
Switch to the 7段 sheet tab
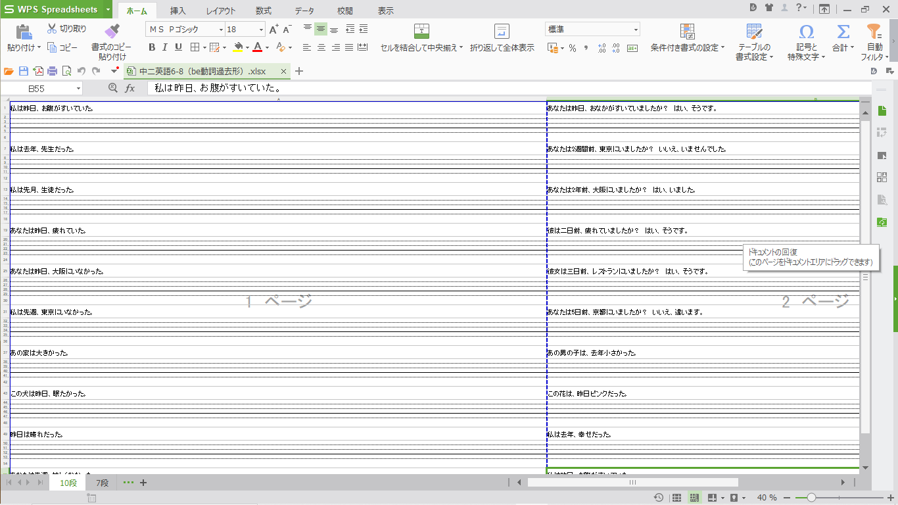[103, 483]
